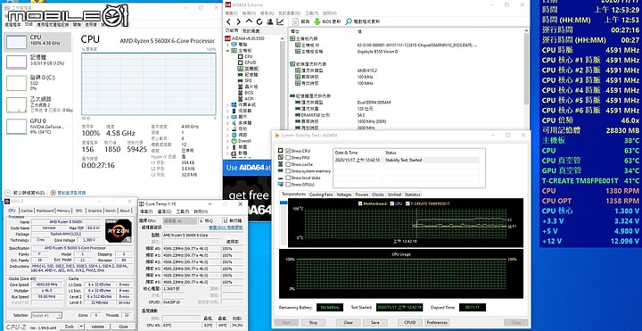Open Core Temp CPU selection dropdown
The image size is (642, 331).
[x=180, y=220]
